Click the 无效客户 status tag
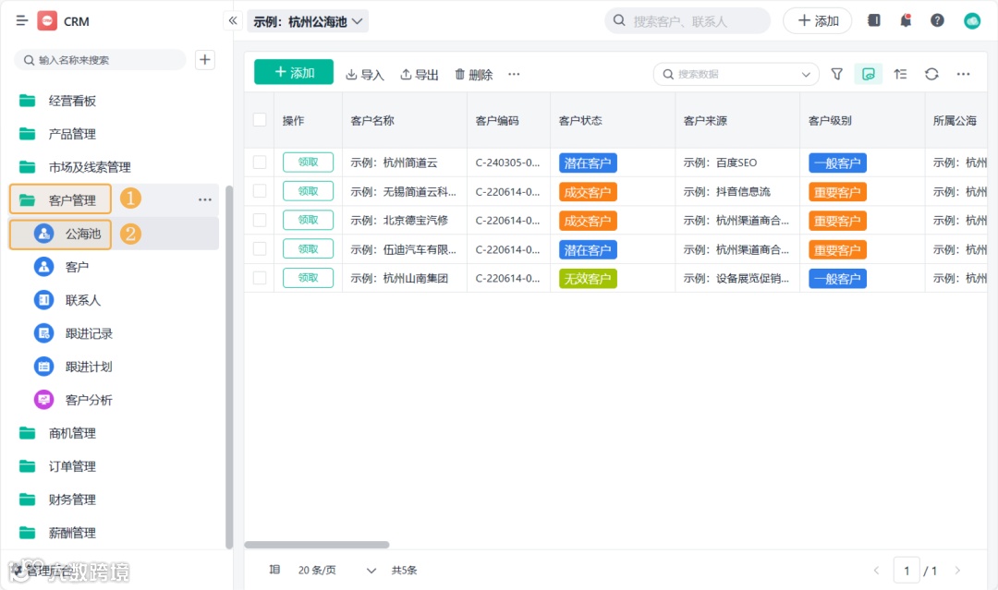This screenshot has height=590, width=998. pos(588,279)
